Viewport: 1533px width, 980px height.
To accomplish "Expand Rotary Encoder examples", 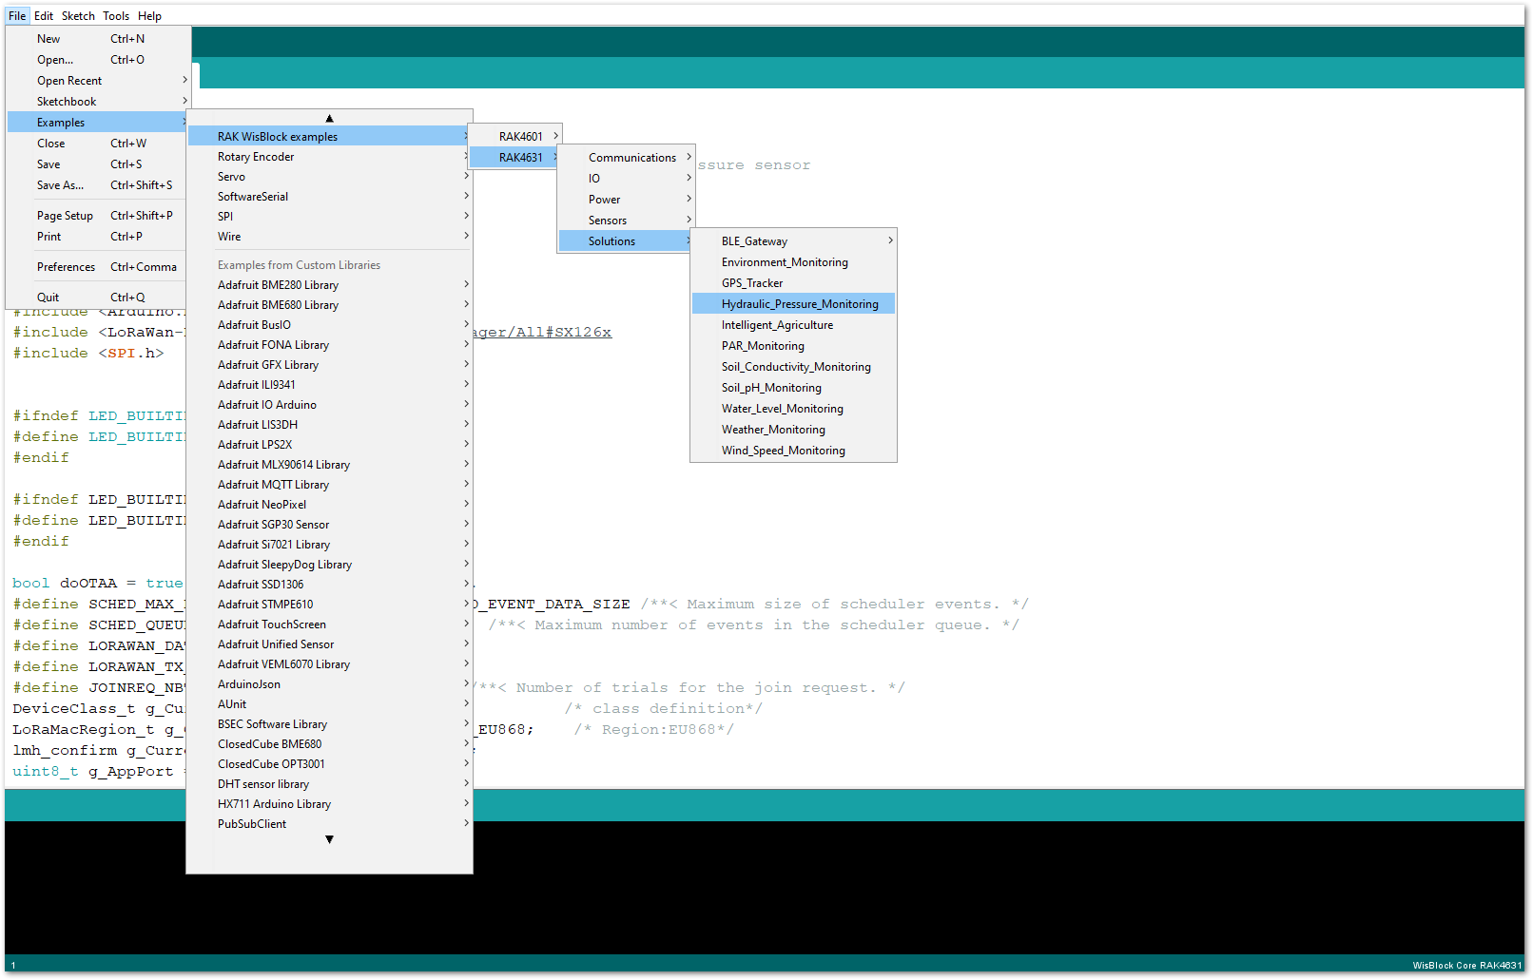I will coord(329,157).
